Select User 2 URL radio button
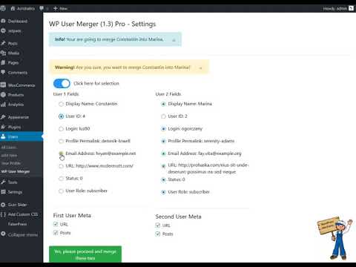 (163, 166)
